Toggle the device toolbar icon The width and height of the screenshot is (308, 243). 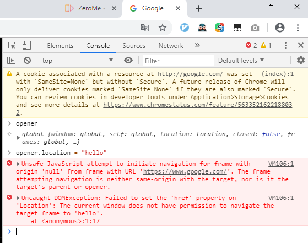26,45
